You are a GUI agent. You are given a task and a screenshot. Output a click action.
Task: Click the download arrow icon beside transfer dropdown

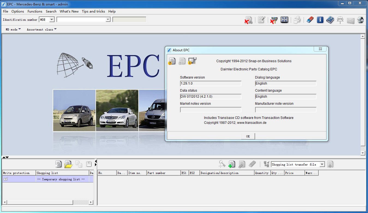[330, 164]
